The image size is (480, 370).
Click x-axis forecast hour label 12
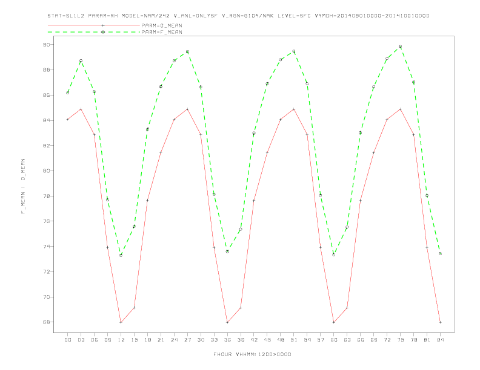pos(121,340)
